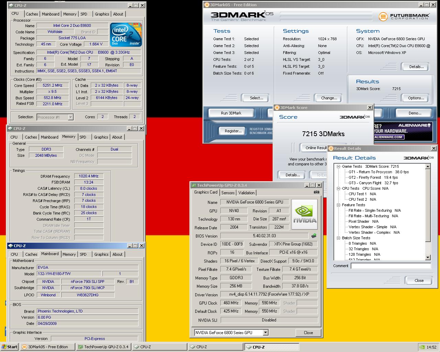
Task: Click the Result Details scrollbar down arrow
Action: click(428, 257)
